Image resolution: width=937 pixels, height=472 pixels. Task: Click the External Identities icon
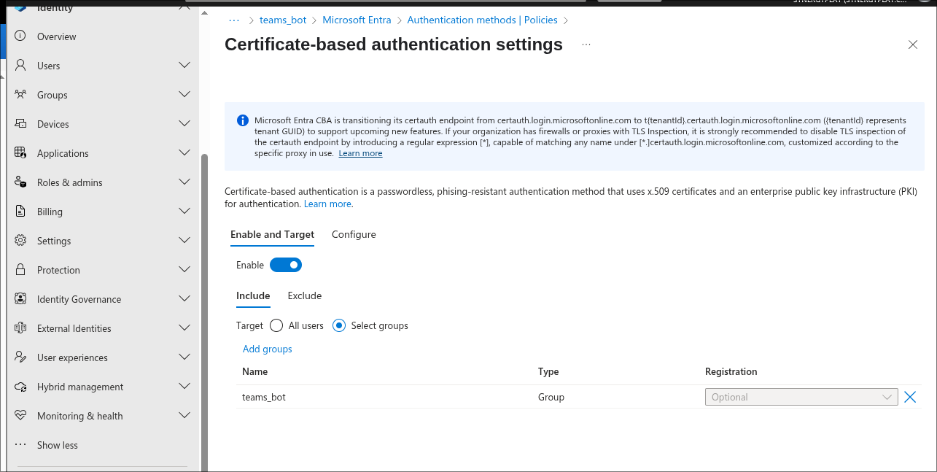coord(20,328)
